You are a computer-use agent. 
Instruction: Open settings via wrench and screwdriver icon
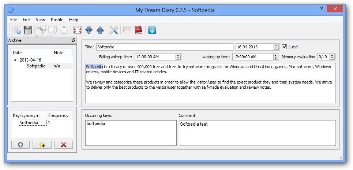click(x=114, y=30)
